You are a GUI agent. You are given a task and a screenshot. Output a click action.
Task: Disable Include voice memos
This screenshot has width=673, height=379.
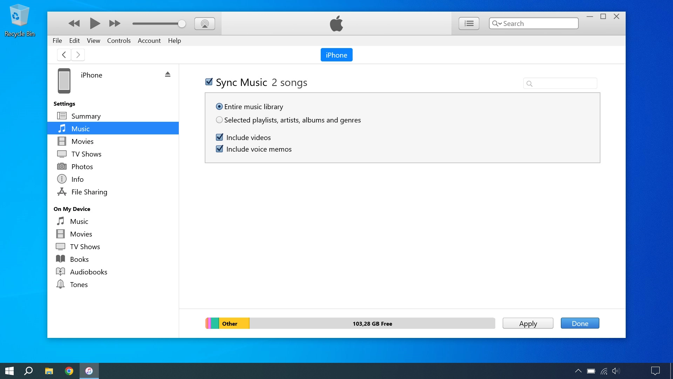coord(219,149)
